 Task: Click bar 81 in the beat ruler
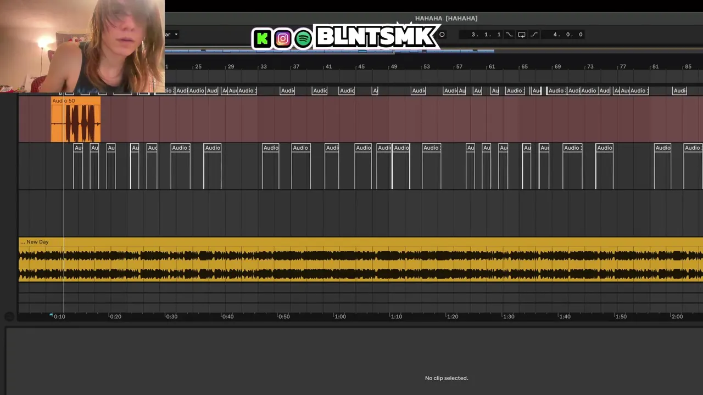[x=655, y=66]
